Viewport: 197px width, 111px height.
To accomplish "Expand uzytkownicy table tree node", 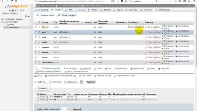I will tap(5, 27).
